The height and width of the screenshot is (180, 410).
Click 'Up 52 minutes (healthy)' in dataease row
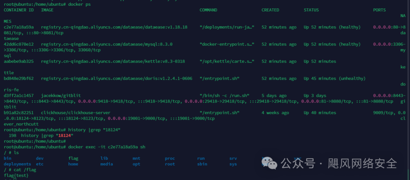[332, 27]
